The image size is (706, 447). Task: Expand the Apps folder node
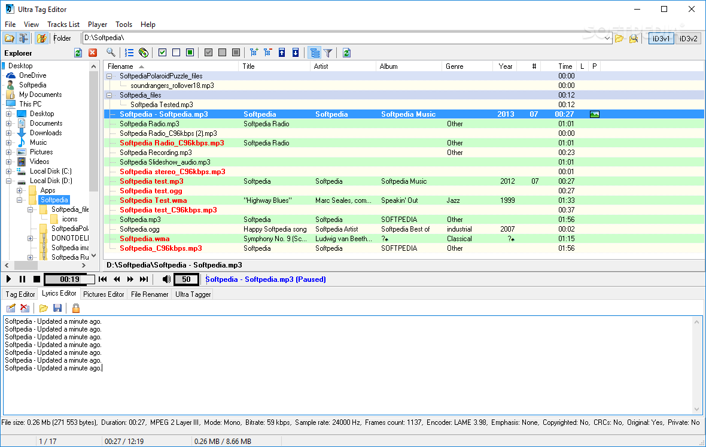click(19, 190)
